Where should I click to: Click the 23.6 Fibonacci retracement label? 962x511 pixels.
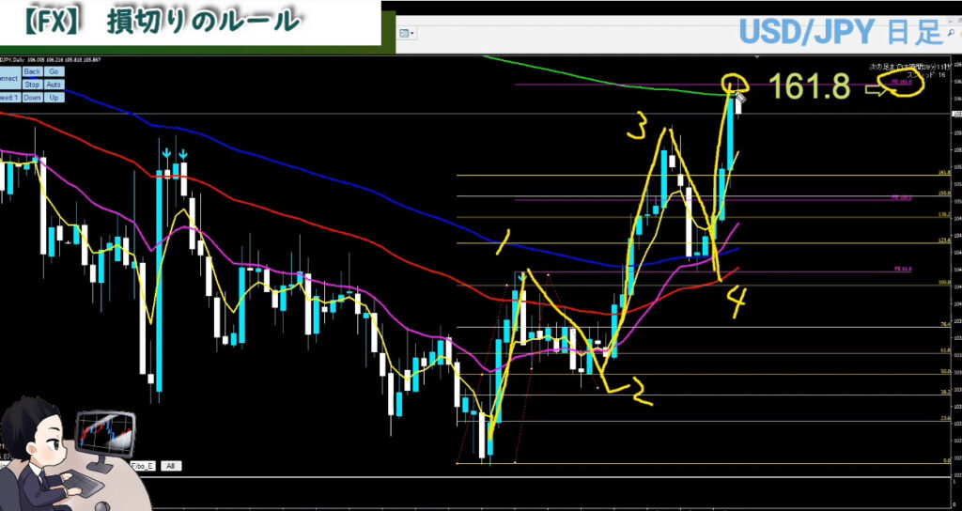pos(945,418)
